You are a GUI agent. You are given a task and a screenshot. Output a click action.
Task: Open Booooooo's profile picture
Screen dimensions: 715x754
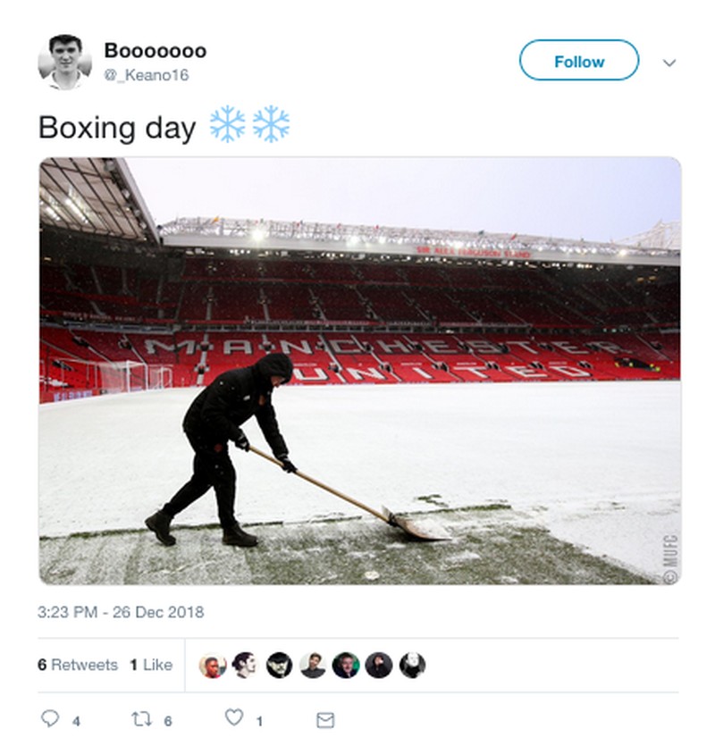pos(64,62)
